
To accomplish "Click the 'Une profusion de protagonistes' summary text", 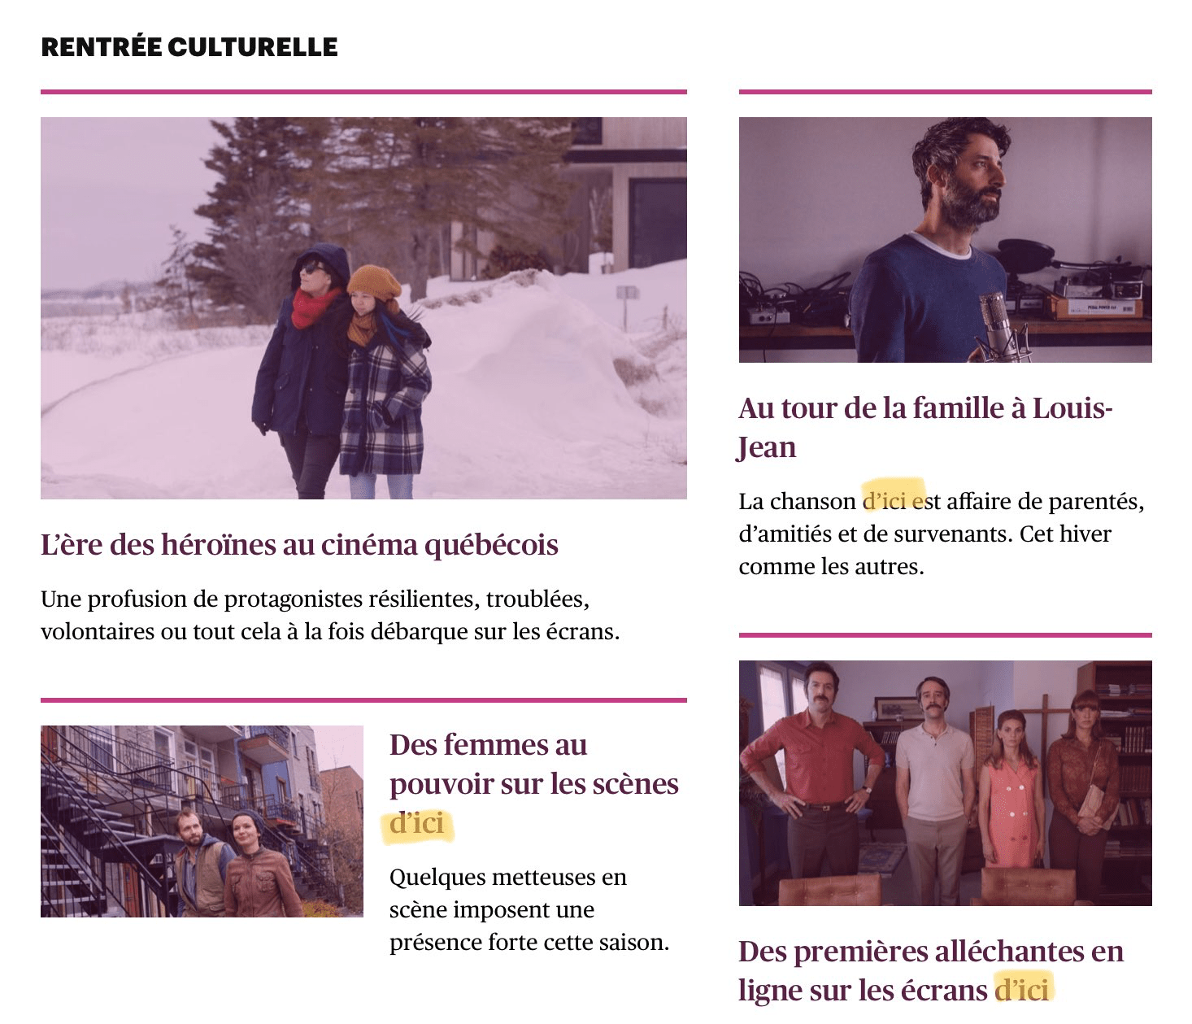I will 330,616.
